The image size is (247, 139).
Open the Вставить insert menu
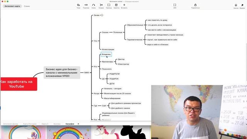coord(124,6)
